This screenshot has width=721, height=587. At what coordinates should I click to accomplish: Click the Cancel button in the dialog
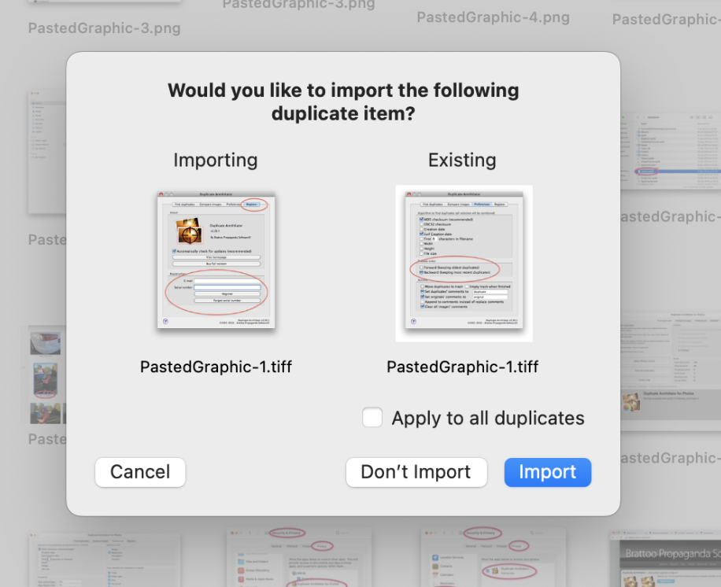(x=140, y=472)
